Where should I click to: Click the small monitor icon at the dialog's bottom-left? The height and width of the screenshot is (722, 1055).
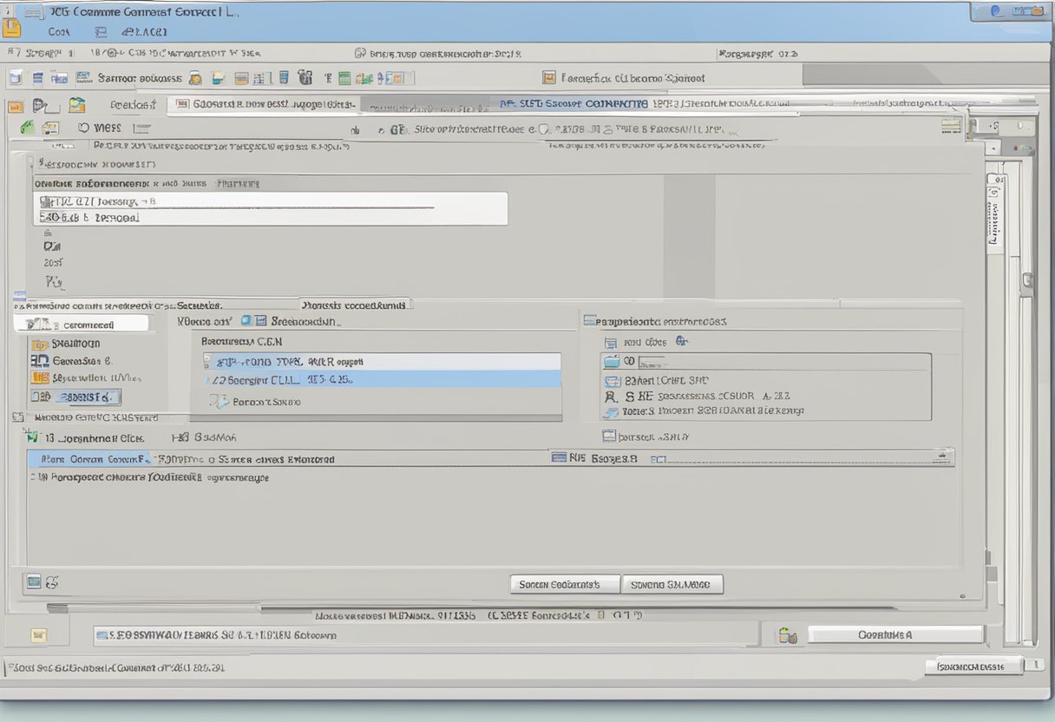[x=34, y=581]
